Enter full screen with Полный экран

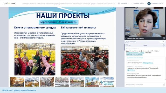(x=137, y=3)
